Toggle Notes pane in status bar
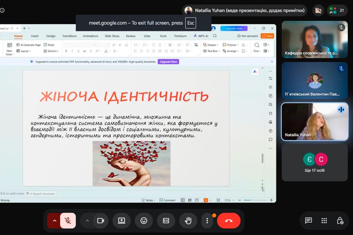The height and width of the screenshot is (235, 353). click(x=148, y=200)
